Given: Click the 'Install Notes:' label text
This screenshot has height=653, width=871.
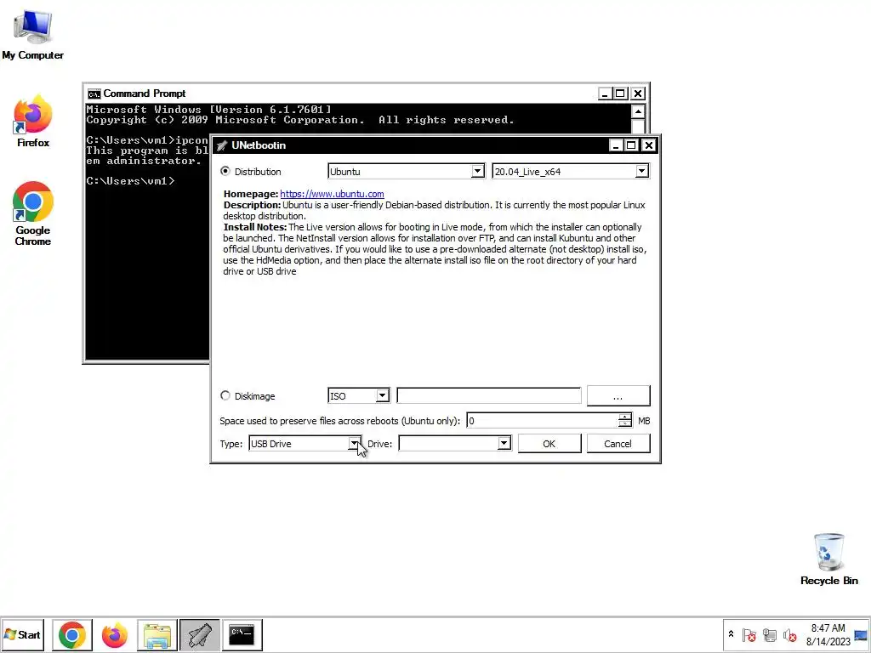Looking at the screenshot, I should 255,227.
